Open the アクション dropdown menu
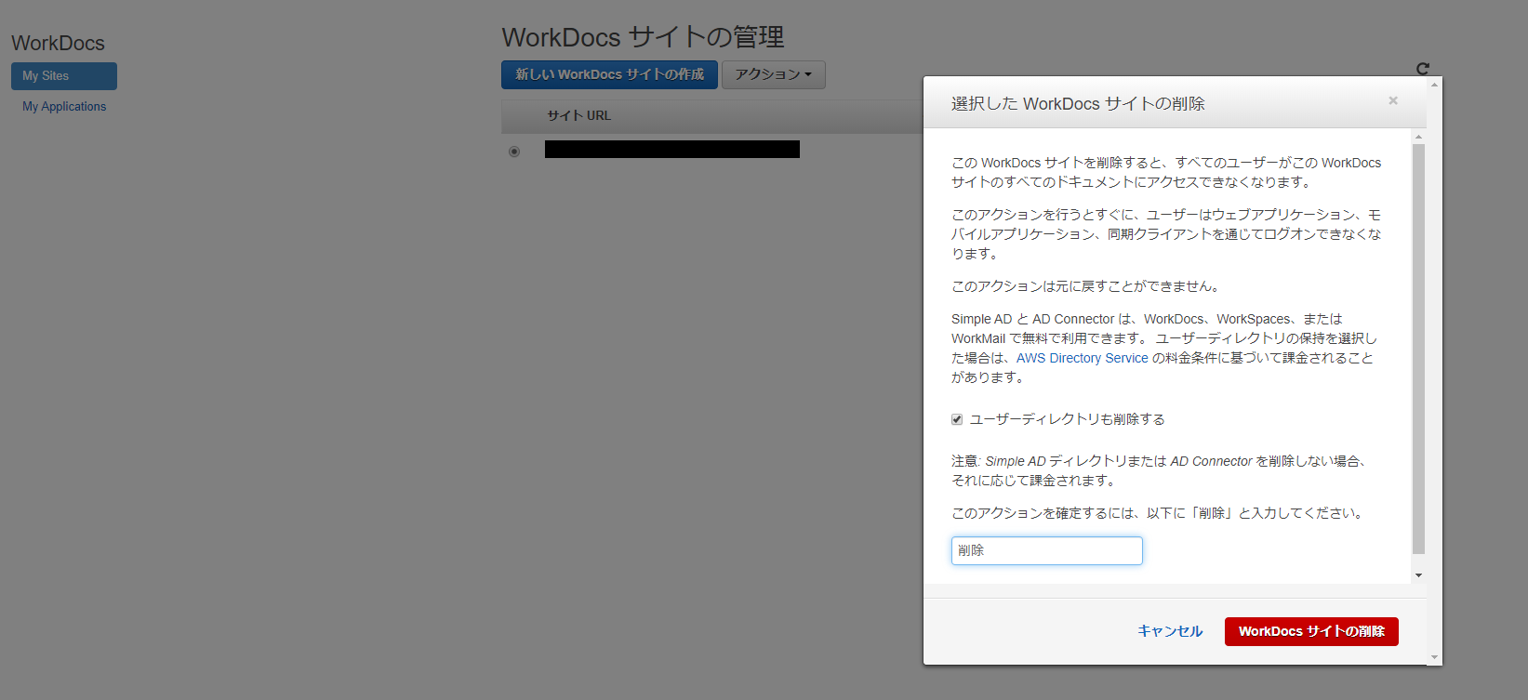The image size is (1528, 700). (774, 74)
